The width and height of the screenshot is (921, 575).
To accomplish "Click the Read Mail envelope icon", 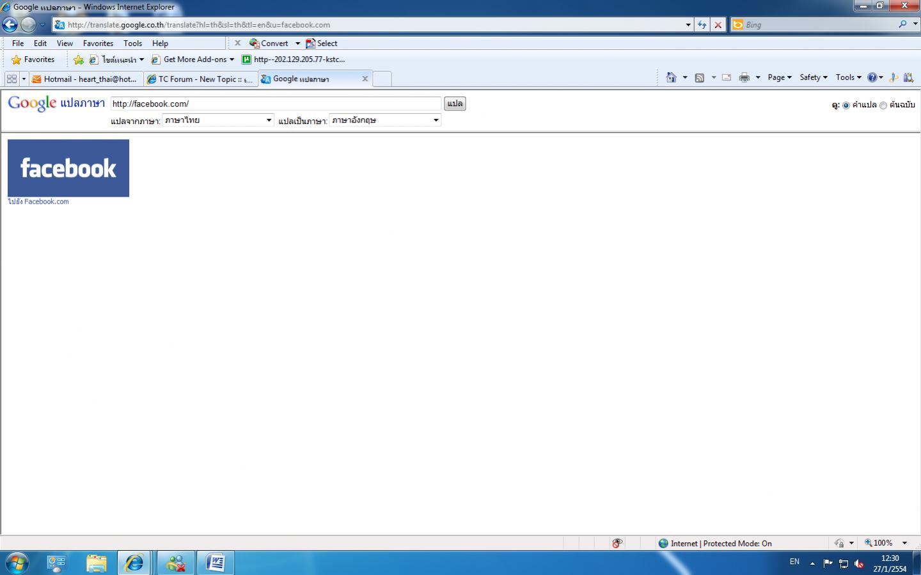I will coord(727,77).
